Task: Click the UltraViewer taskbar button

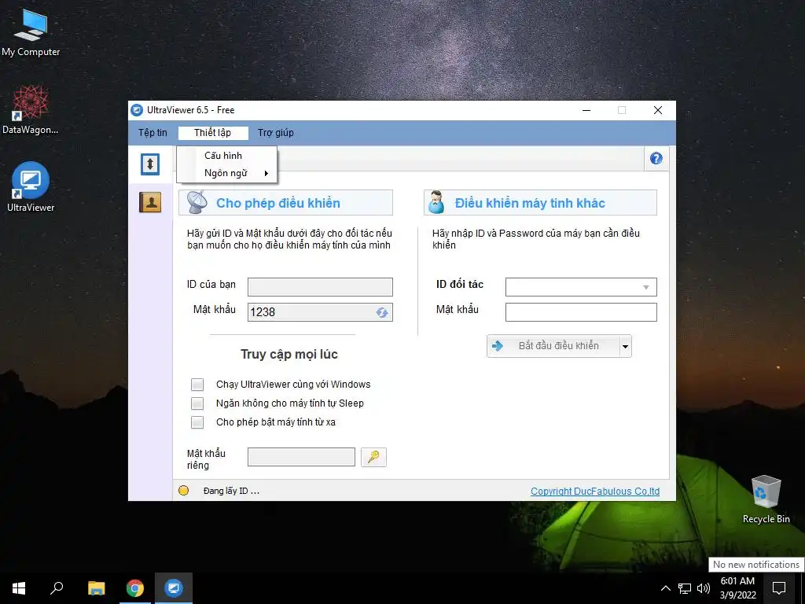Action: 174,588
